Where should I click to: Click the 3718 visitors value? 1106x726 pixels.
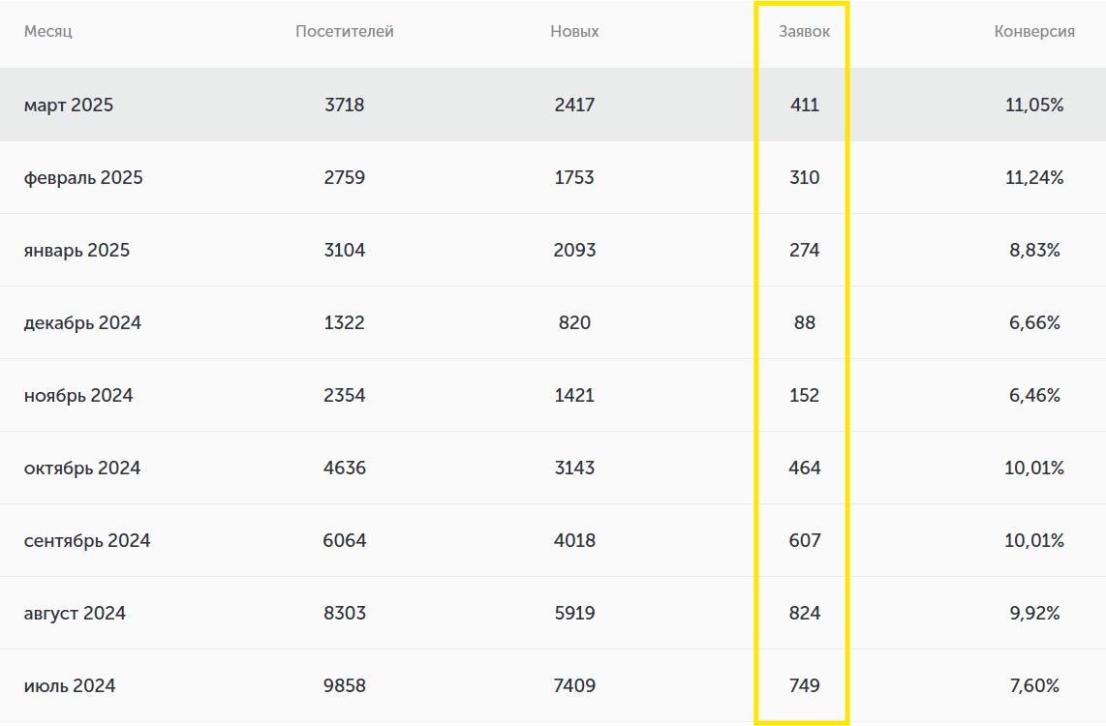345,105
